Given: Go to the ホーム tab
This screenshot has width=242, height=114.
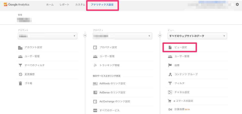Looking at the screenshot, I should click(x=50, y=5).
